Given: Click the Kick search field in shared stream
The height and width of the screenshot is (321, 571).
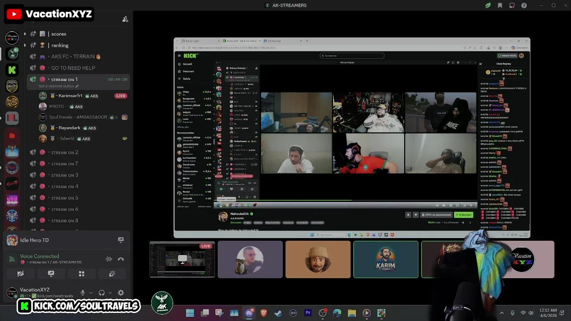Looking at the screenshot, I should [x=352, y=56].
